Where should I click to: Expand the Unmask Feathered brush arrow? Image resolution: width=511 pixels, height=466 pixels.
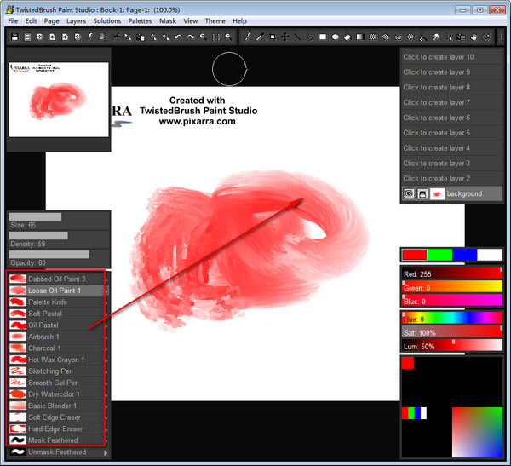point(106,452)
